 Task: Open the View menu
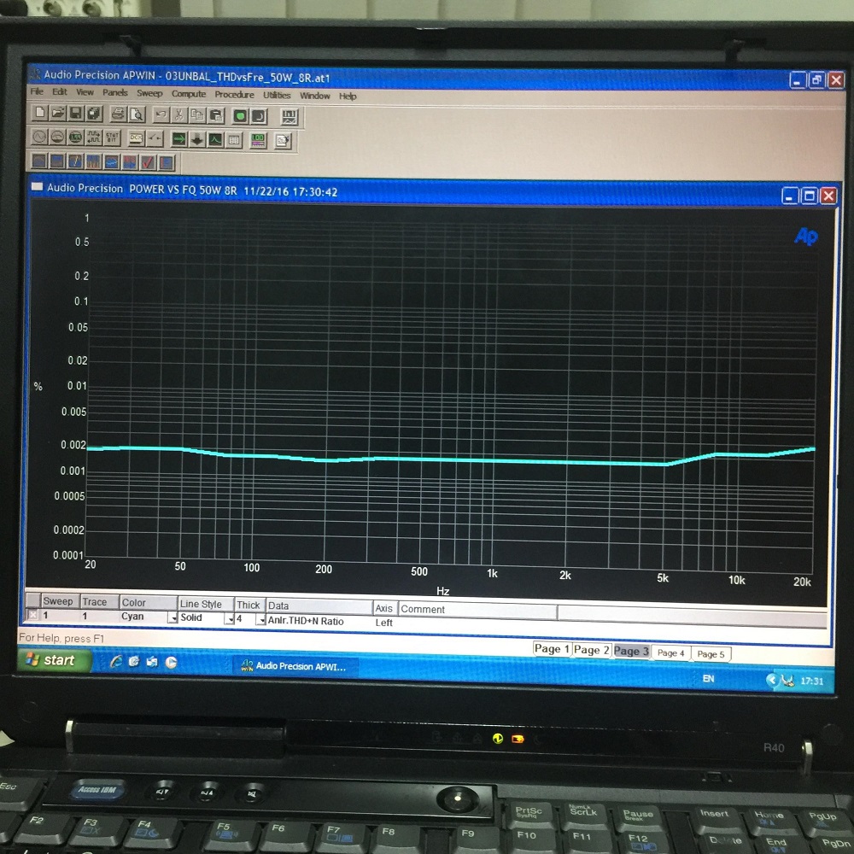85,92
